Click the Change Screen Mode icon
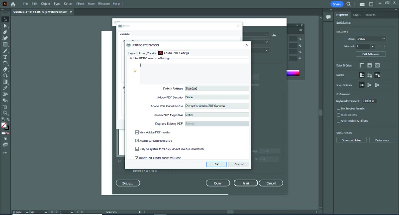Image resolution: width=399 pixels, height=215 pixels. pyautogui.click(x=5, y=144)
